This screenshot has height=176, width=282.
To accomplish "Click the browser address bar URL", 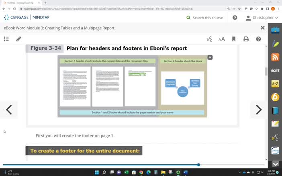I will pyautogui.click(x=108, y=8).
